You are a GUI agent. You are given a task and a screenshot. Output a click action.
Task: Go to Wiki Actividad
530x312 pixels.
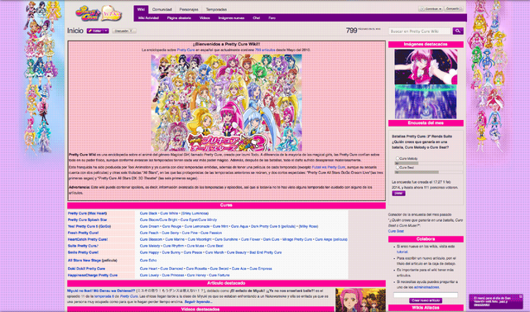pos(148,18)
